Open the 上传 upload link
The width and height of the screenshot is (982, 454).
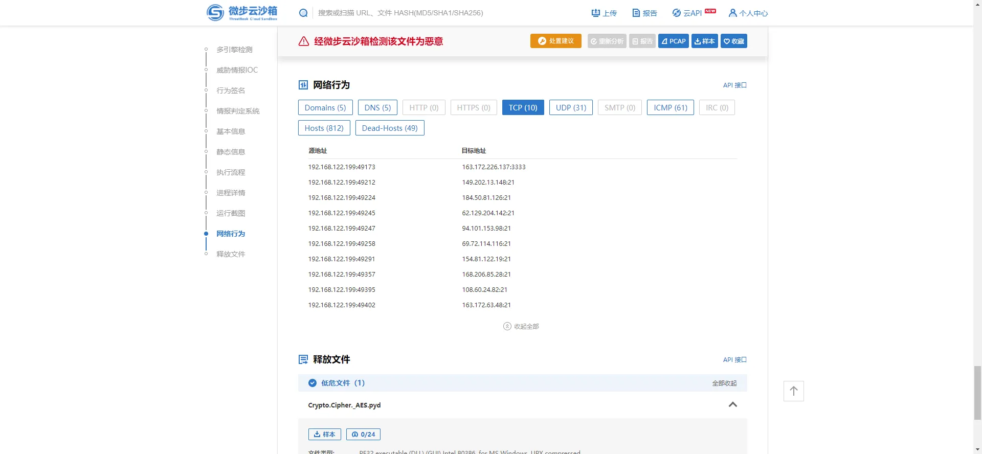coord(604,13)
